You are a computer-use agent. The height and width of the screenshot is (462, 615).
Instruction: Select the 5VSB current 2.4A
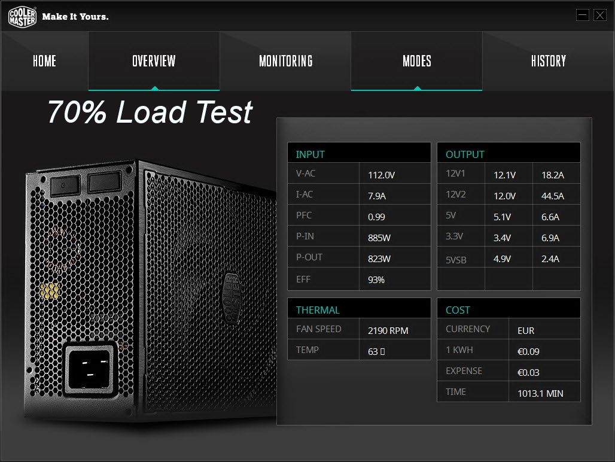click(x=550, y=259)
